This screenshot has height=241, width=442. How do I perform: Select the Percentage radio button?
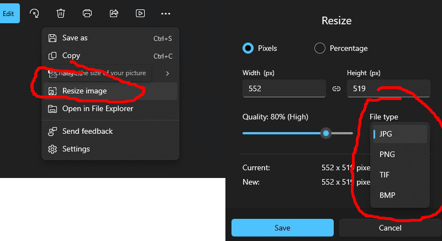pyautogui.click(x=319, y=48)
